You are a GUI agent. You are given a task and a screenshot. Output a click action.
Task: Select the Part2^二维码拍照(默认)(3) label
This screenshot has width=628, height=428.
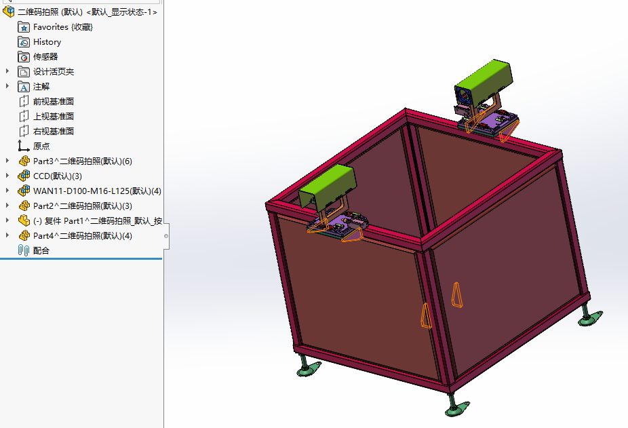coord(83,206)
